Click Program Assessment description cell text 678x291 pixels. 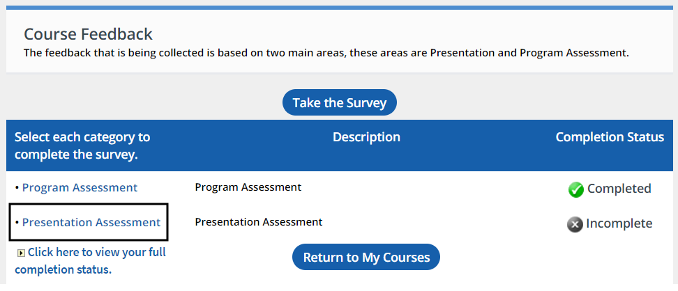point(248,187)
